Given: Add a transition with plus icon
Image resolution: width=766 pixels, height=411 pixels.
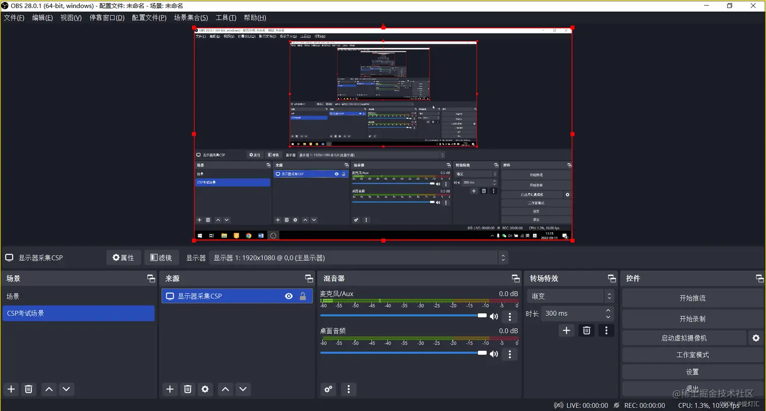Looking at the screenshot, I should tap(566, 330).
